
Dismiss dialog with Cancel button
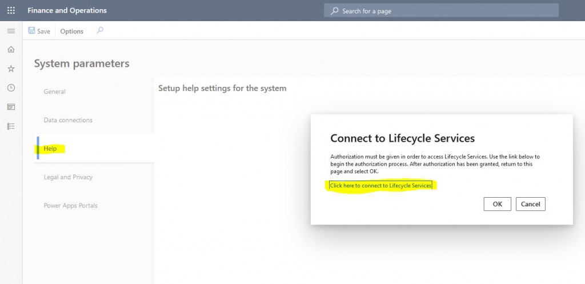[531, 204]
